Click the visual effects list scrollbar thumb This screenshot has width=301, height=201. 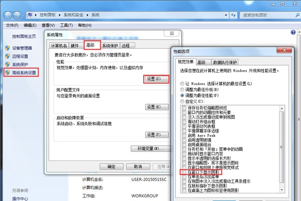pyautogui.click(x=282, y=147)
